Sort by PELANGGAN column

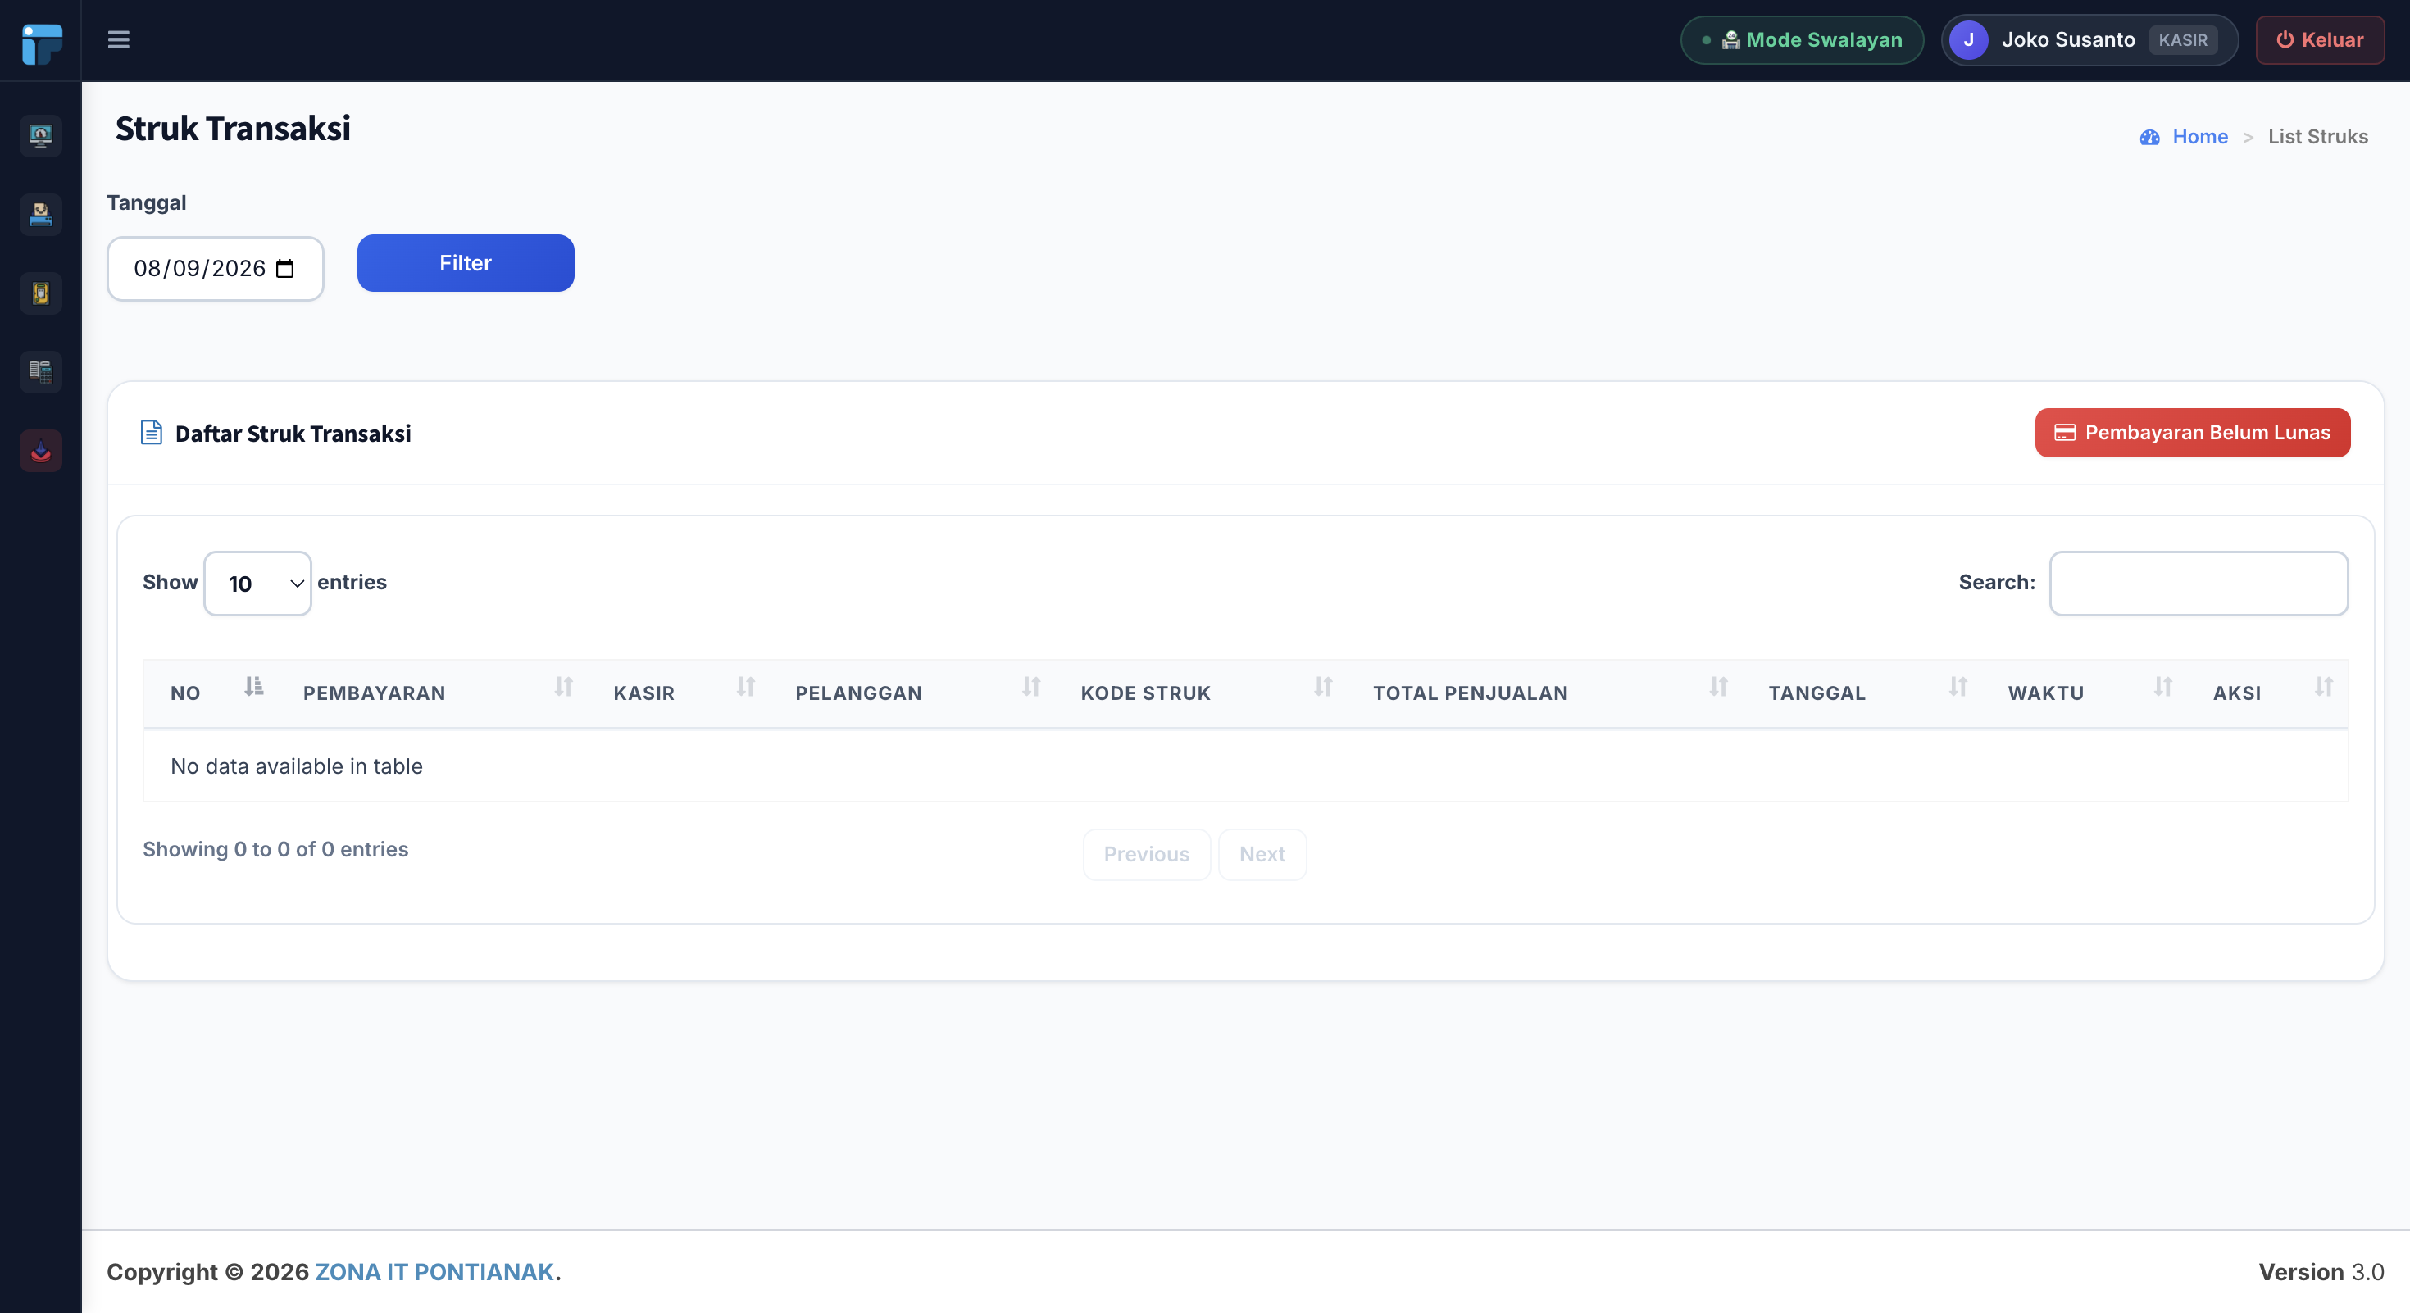tap(910, 693)
